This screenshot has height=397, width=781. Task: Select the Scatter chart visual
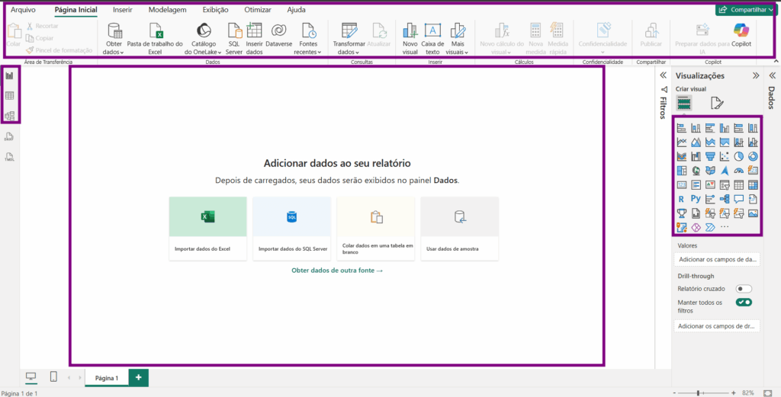tap(725, 157)
